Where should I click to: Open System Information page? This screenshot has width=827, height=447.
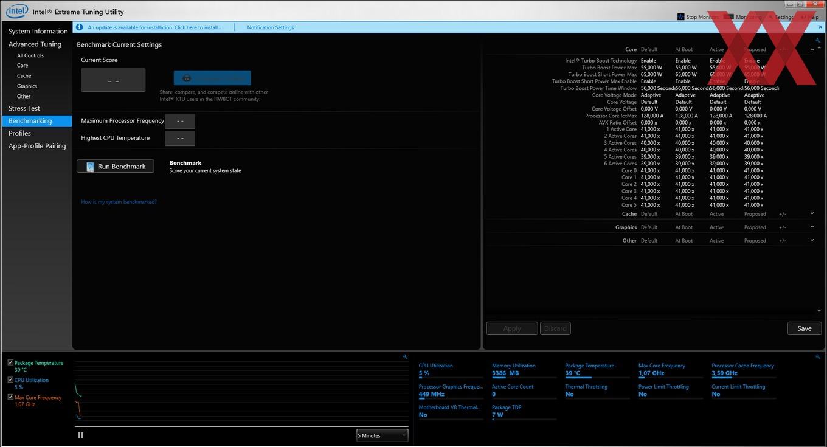tap(38, 31)
